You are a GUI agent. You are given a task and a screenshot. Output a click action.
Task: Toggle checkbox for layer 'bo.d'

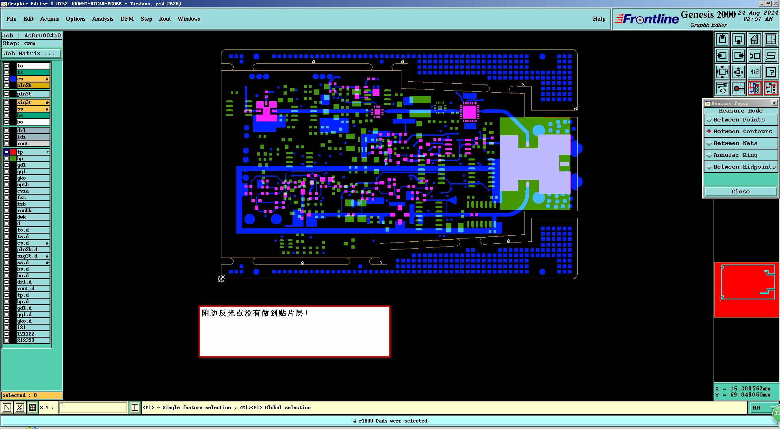coord(6,275)
